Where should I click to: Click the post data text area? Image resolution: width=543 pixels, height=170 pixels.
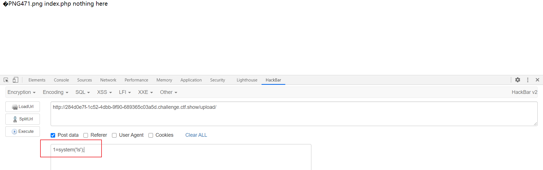click(x=181, y=157)
